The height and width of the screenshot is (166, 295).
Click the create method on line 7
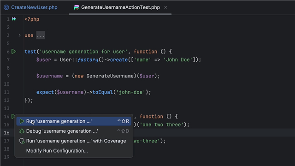(119, 60)
